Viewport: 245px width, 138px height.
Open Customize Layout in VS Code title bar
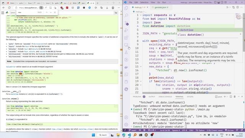[x=225, y=2]
